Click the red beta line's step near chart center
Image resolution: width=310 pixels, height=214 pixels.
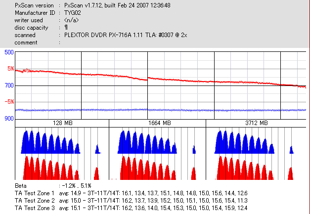pyautogui.click(x=147, y=79)
